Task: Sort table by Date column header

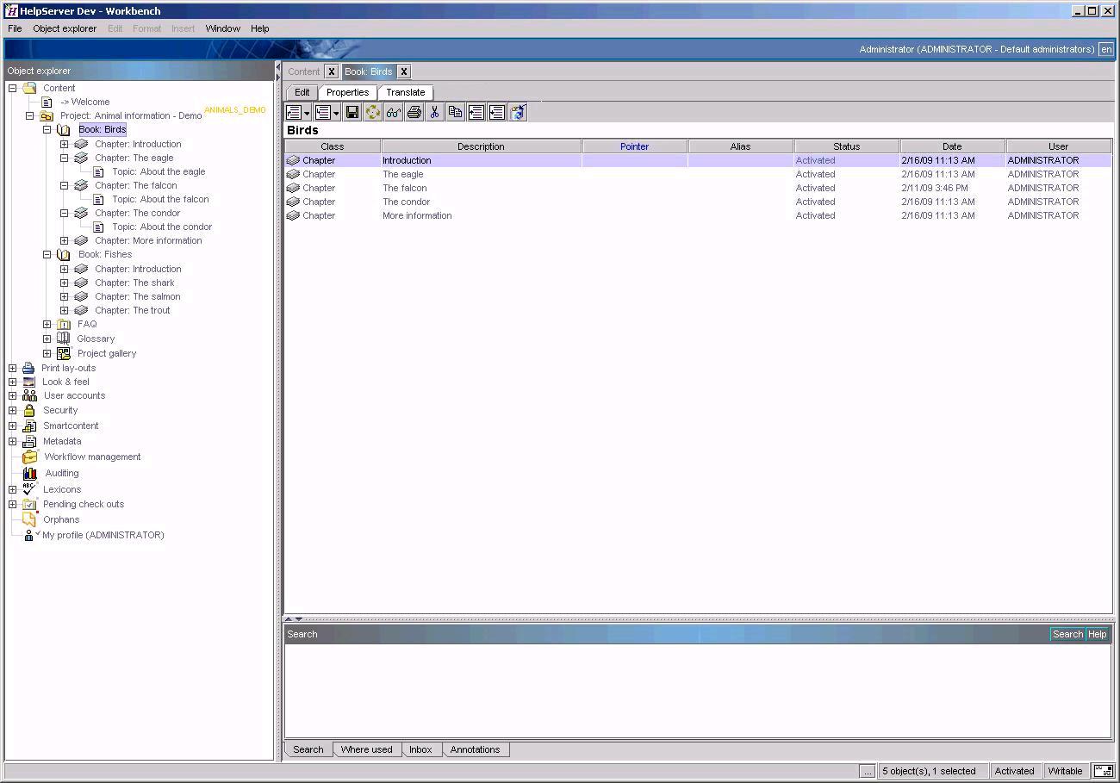Action: (x=952, y=146)
